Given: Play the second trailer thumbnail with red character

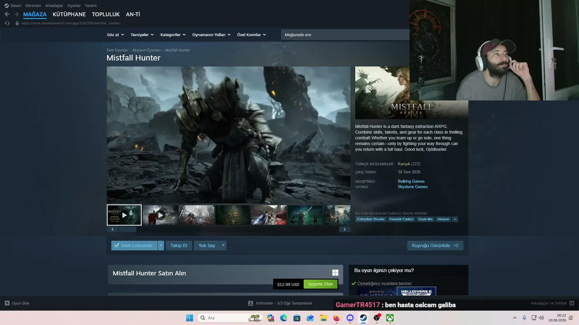Looking at the screenshot, I should coord(160,215).
